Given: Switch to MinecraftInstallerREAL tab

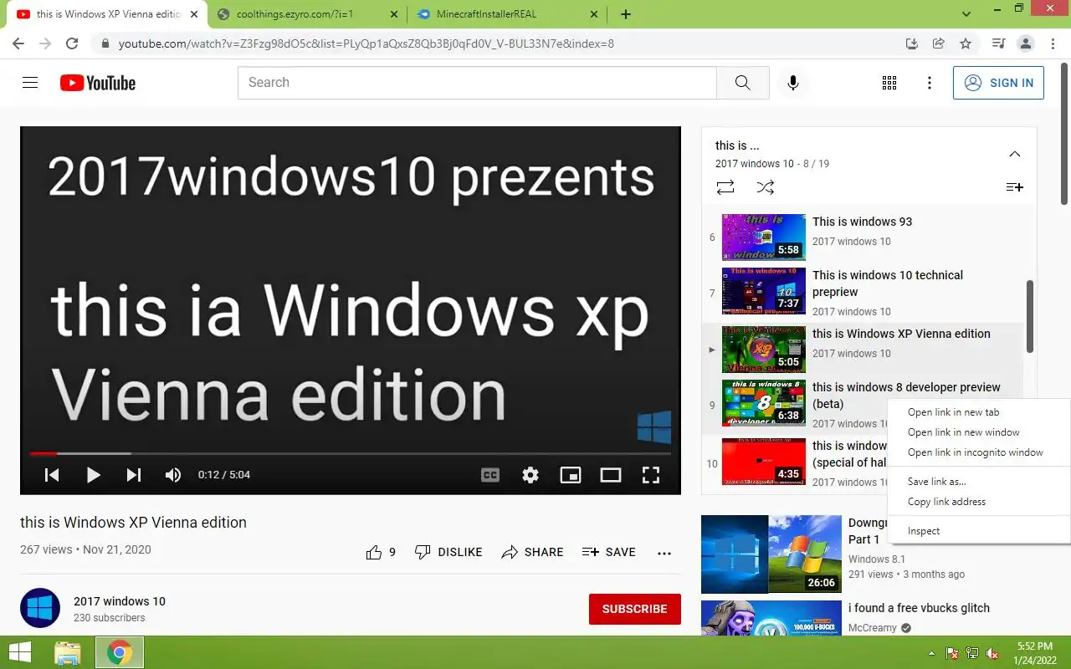Looking at the screenshot, I should click(x=507, y=14).
